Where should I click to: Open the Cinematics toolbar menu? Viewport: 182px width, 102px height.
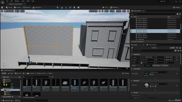click(x=37, y=8)
